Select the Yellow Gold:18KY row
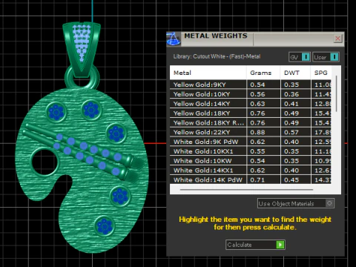 pyautogui.click(x=251, y=113)
